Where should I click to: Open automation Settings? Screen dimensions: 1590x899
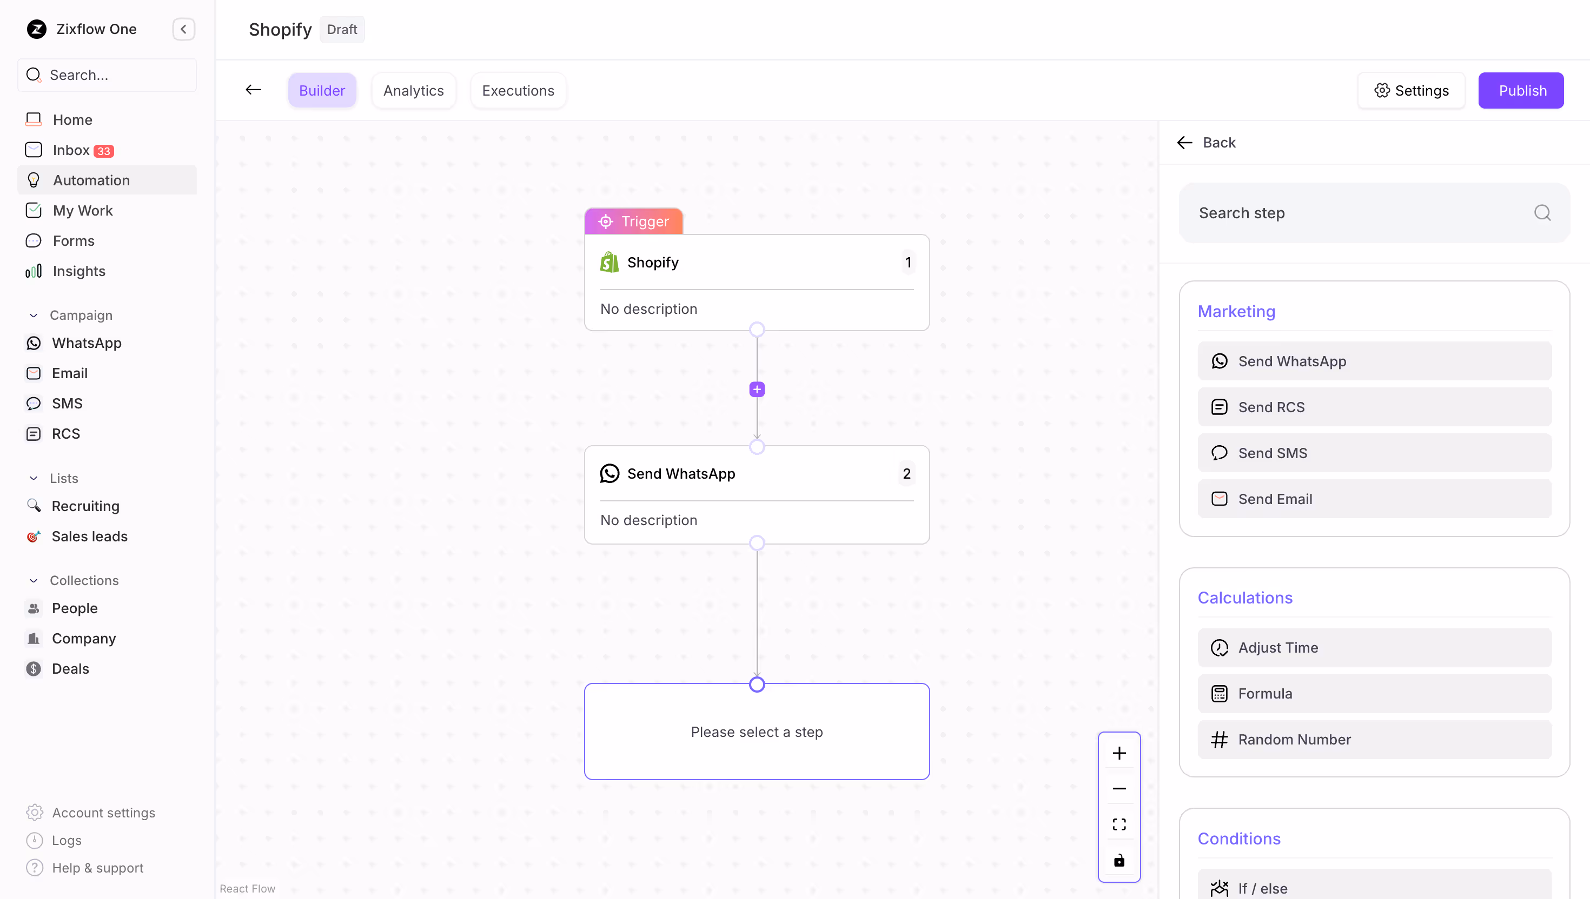coord(1412,91)
